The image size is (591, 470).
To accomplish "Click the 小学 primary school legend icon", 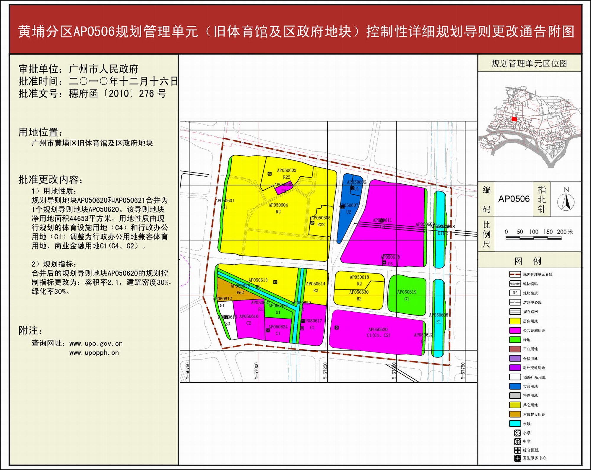I will point(517,433).
